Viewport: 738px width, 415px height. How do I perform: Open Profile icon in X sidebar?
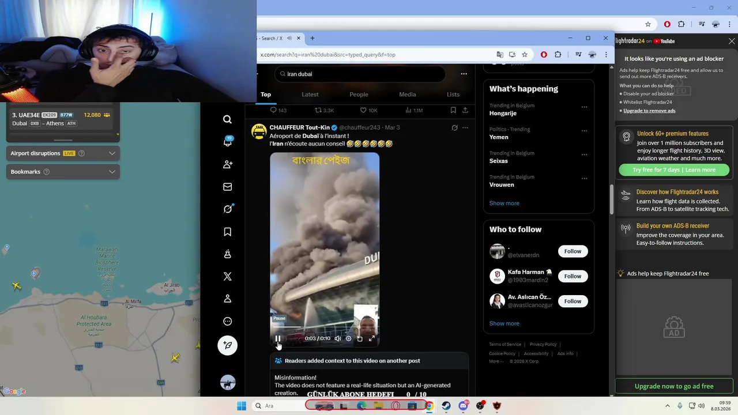point(227,299)
